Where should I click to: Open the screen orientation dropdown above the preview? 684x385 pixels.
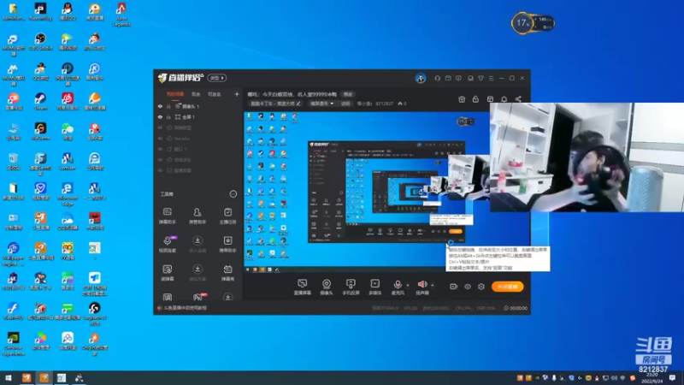[x=321, y=104]
